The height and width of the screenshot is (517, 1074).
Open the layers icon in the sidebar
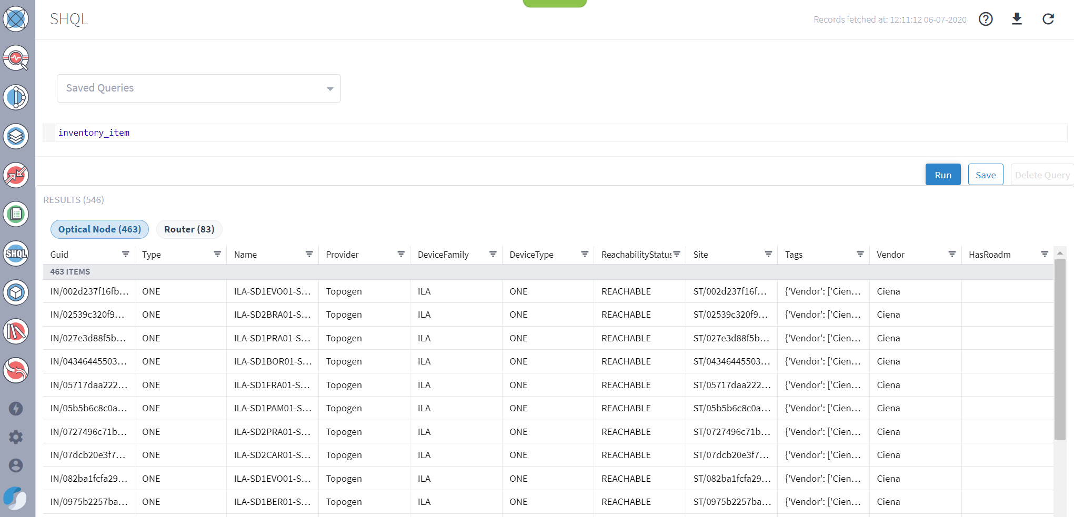(x=16, y=136)
